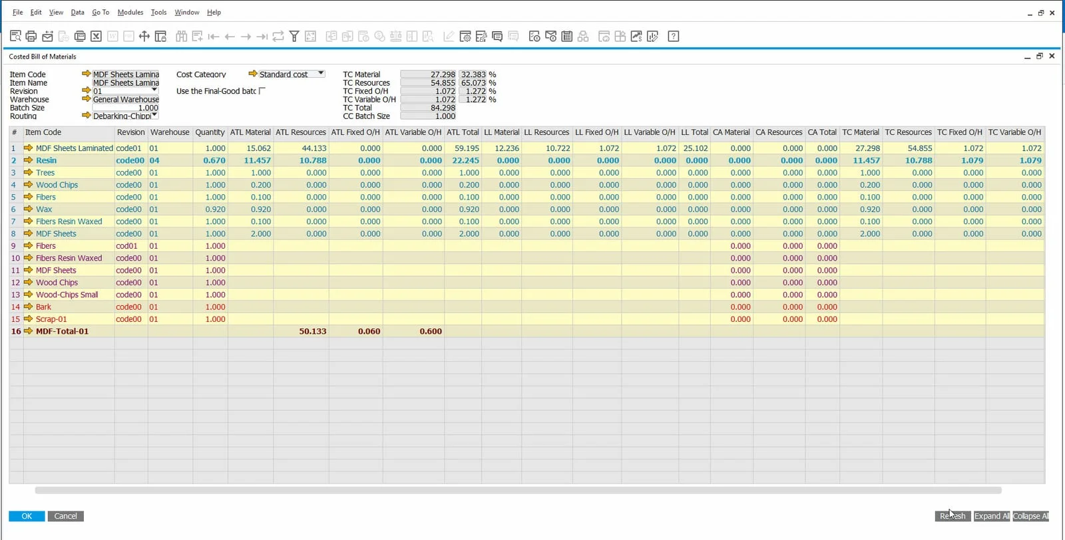Click the Expand All button

click(x=992, y=516)
